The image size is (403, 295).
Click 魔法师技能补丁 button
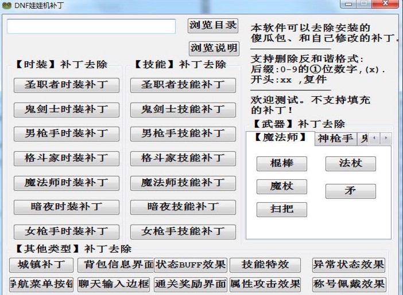183,183
